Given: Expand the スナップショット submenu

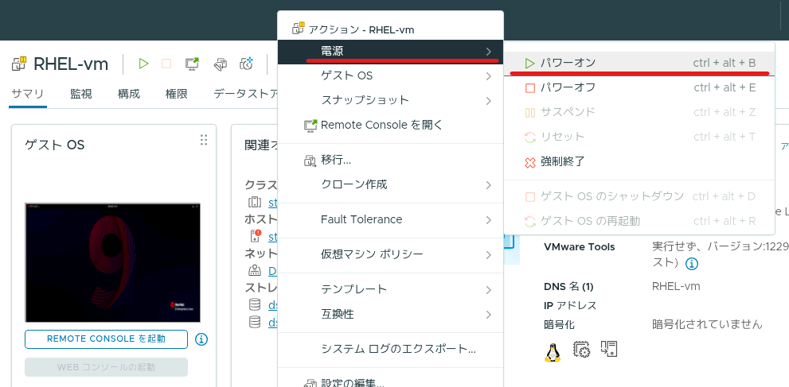Looking at the screenshot, I should point(390,100).
